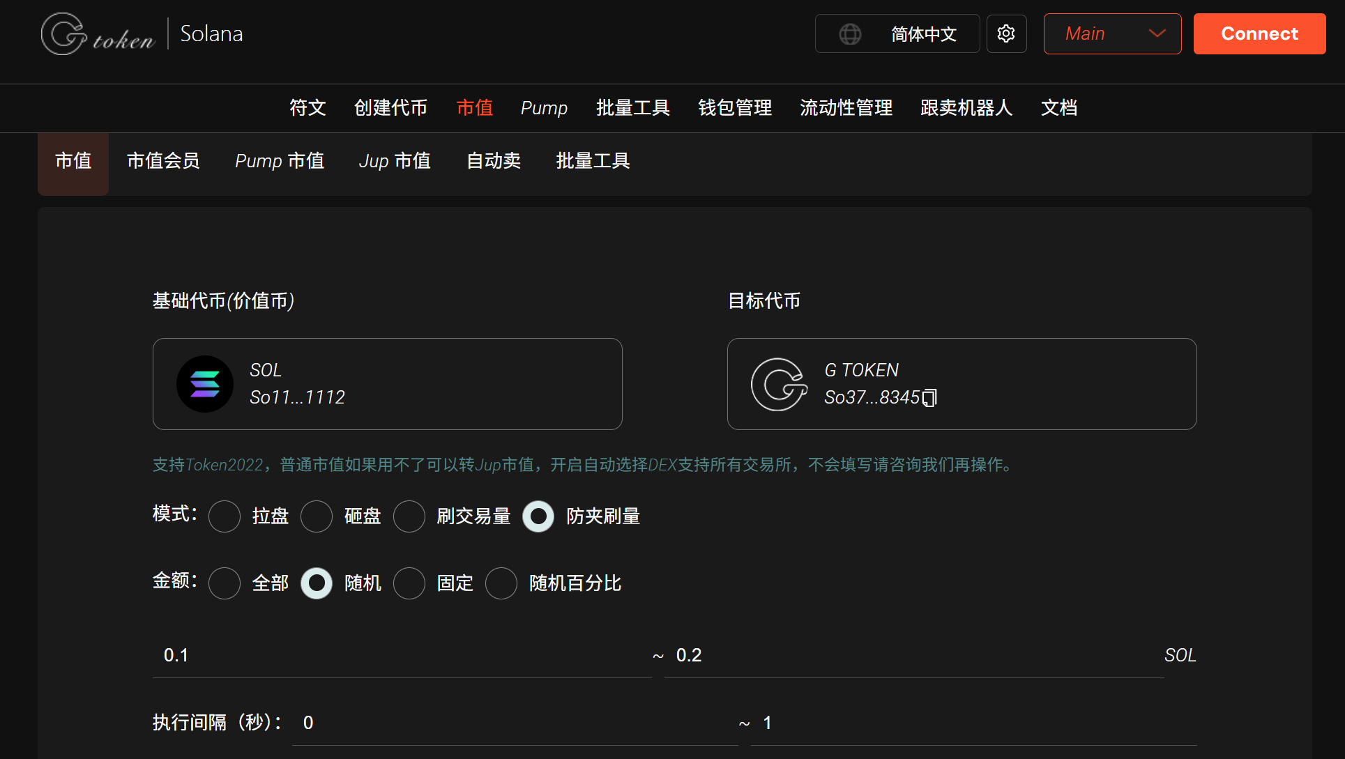
Task: Select the 防夹刷量 mode radio
Action: pyautogui.click(x=538, y=516)
